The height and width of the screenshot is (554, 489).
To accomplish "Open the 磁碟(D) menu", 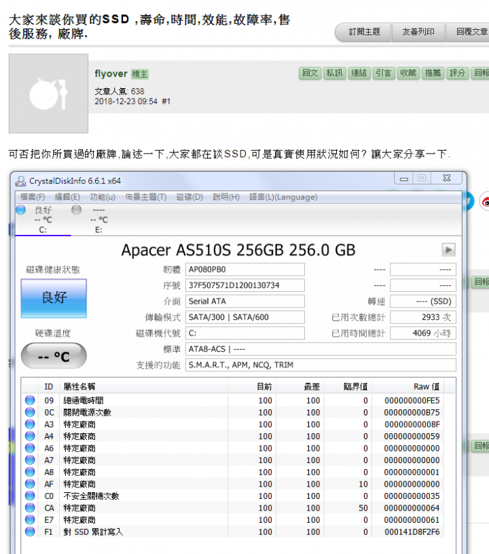I will coord(189,197).
